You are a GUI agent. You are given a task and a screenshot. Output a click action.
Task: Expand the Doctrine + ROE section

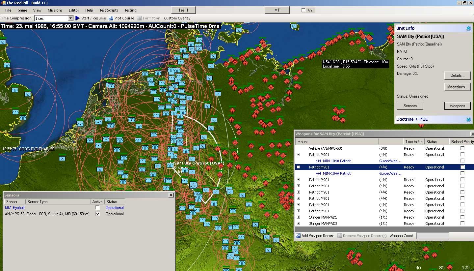click(468, 119)
